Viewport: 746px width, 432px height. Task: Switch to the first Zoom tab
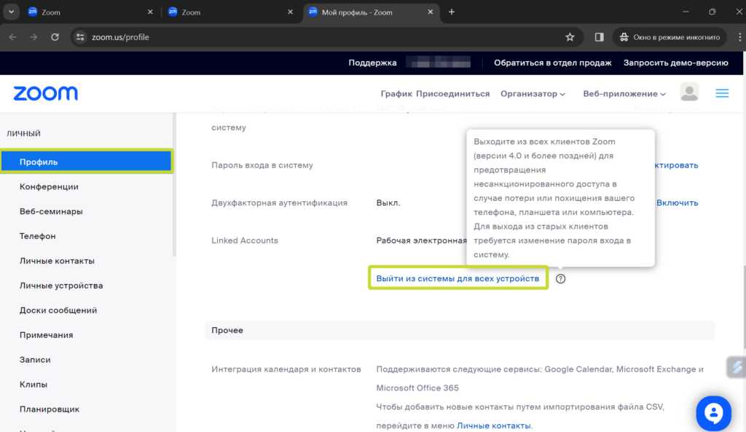(90, 12)
